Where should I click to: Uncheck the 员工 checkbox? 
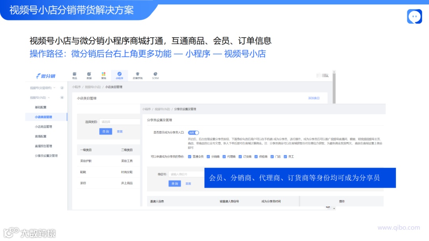(x=285, y=157)
